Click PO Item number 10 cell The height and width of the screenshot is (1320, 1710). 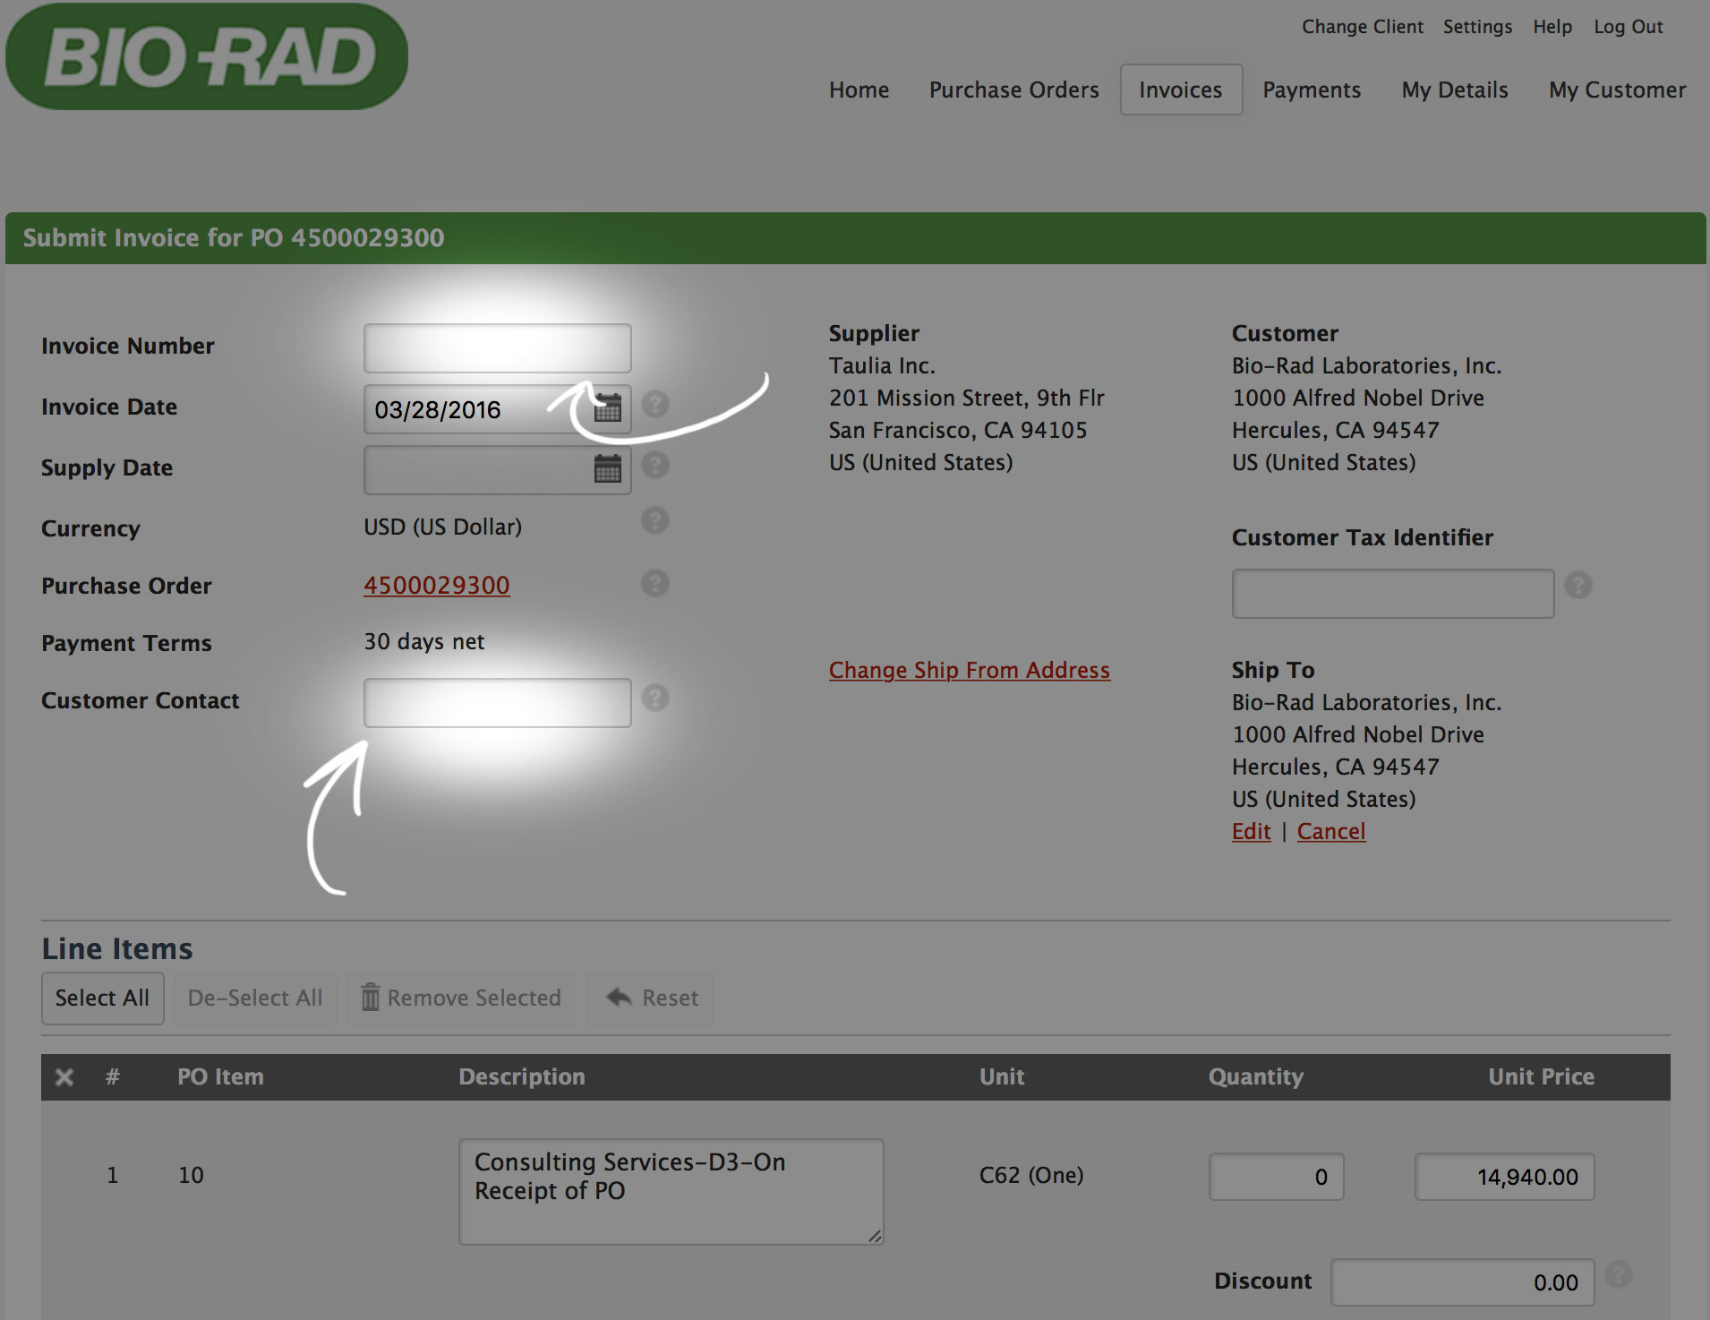point(191,1175)
